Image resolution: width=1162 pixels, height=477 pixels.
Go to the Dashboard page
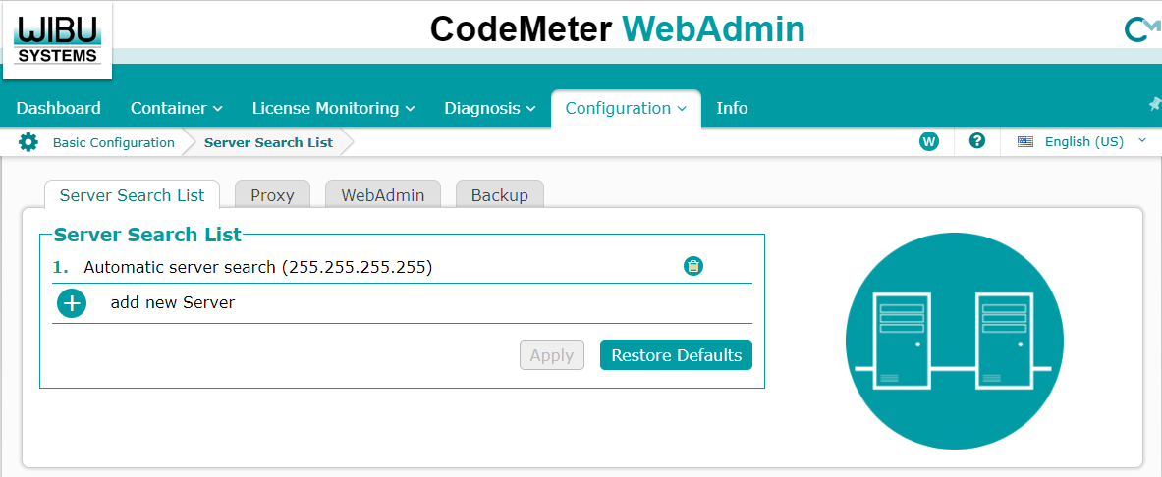[x=59, y=108]
